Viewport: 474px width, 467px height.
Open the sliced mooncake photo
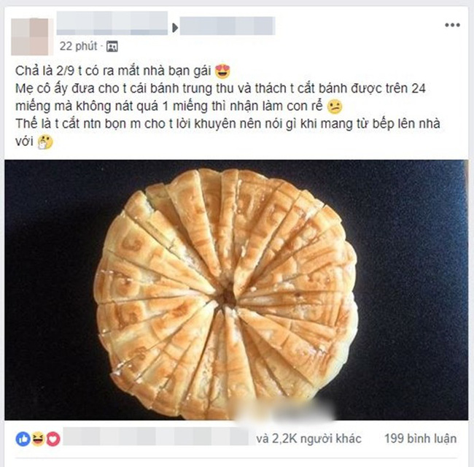[x=236, y=290]
